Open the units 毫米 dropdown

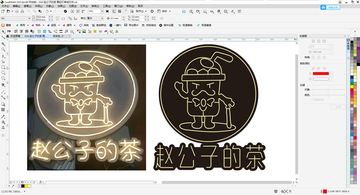(x=102, y=18)
